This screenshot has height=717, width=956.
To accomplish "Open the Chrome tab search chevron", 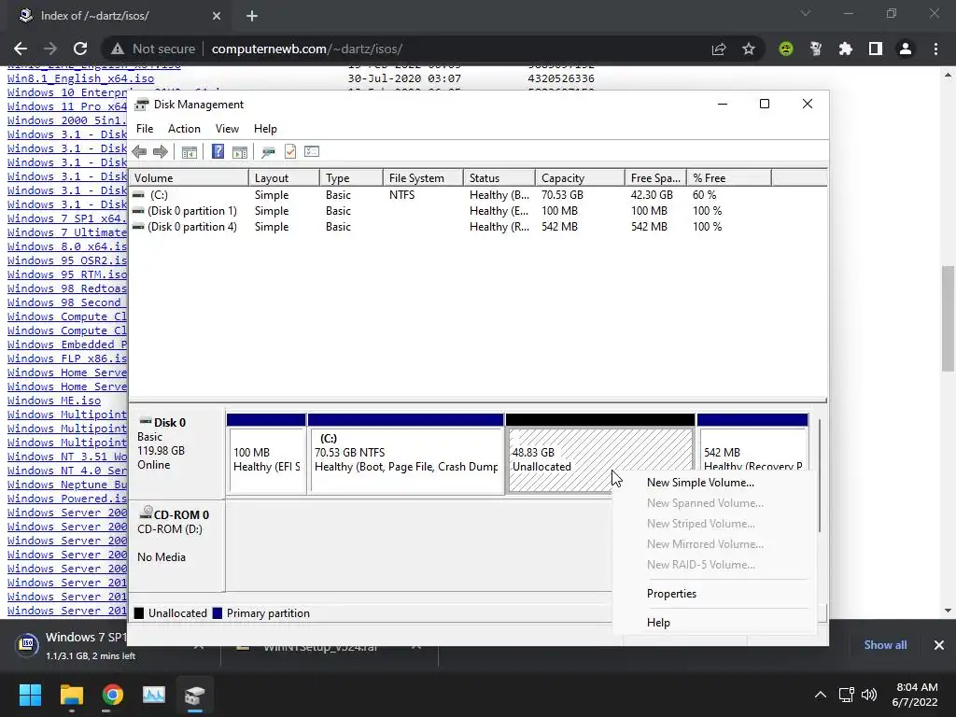I will (x=806, y=13).
